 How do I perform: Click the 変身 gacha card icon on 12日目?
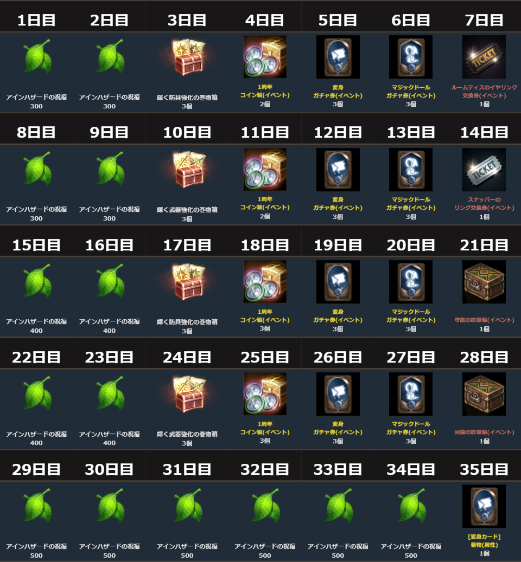[338, 169]
